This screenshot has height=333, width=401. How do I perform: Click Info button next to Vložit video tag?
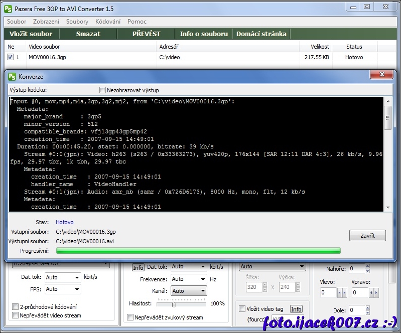click(296, 309)
